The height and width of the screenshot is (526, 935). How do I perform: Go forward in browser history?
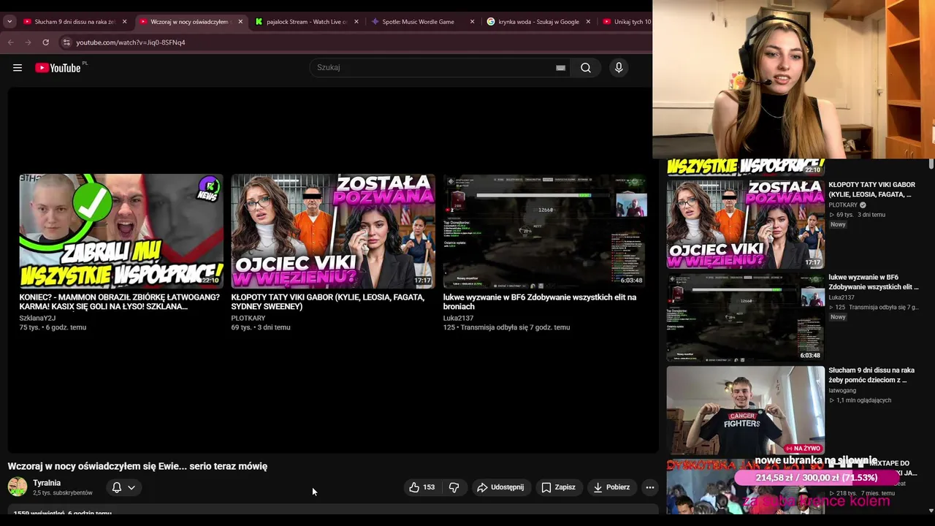tap(28, 42)
